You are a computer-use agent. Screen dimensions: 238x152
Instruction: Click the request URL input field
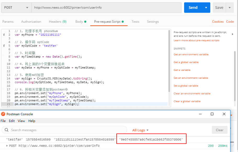click(106, 8)
